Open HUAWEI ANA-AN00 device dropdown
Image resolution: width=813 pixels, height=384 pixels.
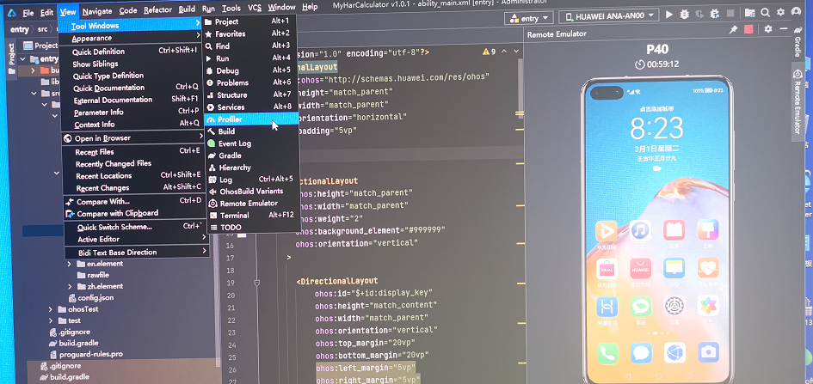[x=609, y=16]
